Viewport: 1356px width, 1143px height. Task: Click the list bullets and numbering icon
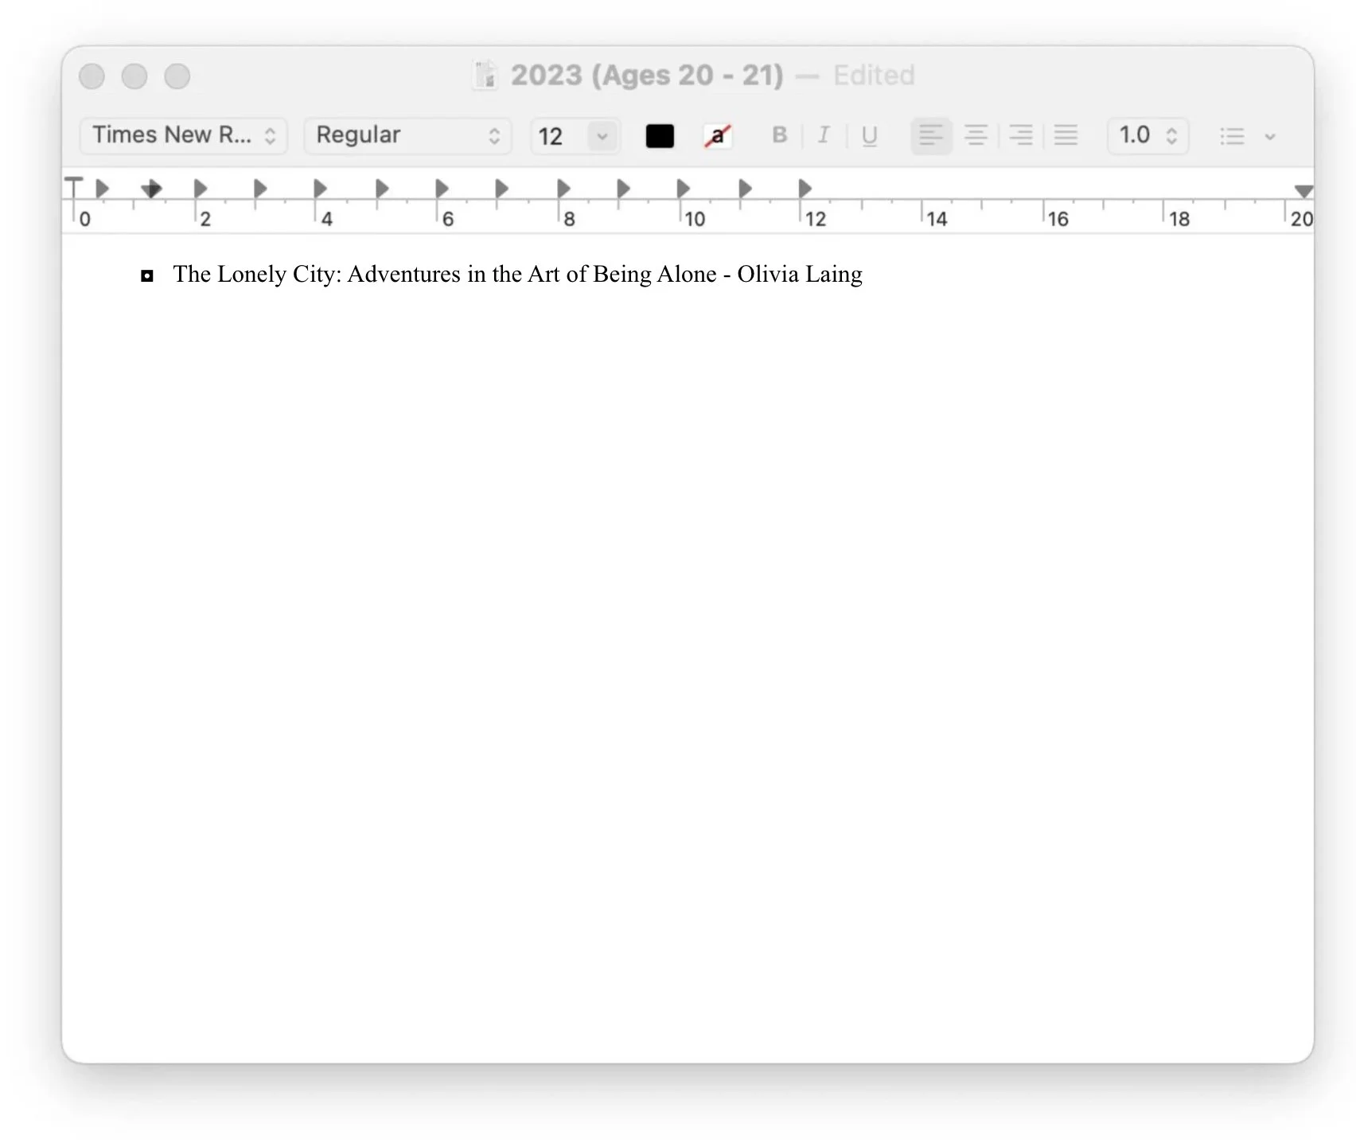[1232, 136]
